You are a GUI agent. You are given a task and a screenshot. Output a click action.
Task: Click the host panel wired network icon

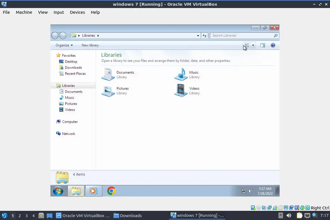click(x=307, y=215)
